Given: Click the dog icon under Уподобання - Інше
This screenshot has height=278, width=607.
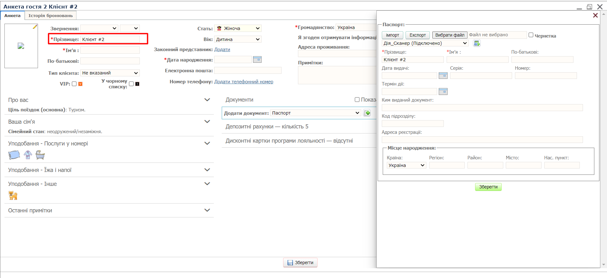Looking at the screenshot, I should pos(13,196).
